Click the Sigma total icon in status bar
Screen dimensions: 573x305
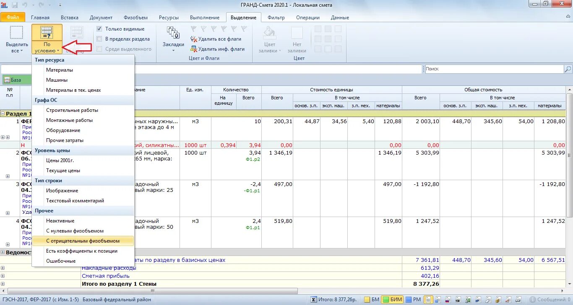314,300
